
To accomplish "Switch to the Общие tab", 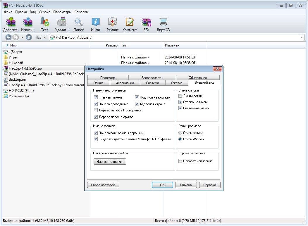I will click(x=98, y=83).
